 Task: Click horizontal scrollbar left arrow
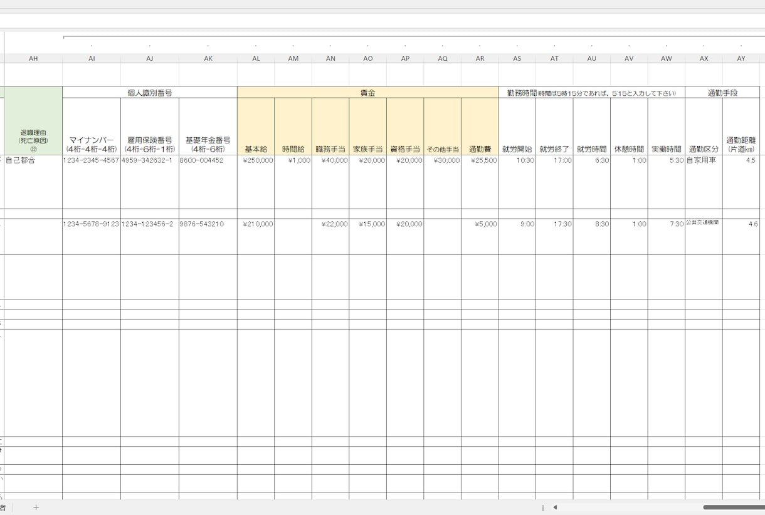(x=555, y=507)
